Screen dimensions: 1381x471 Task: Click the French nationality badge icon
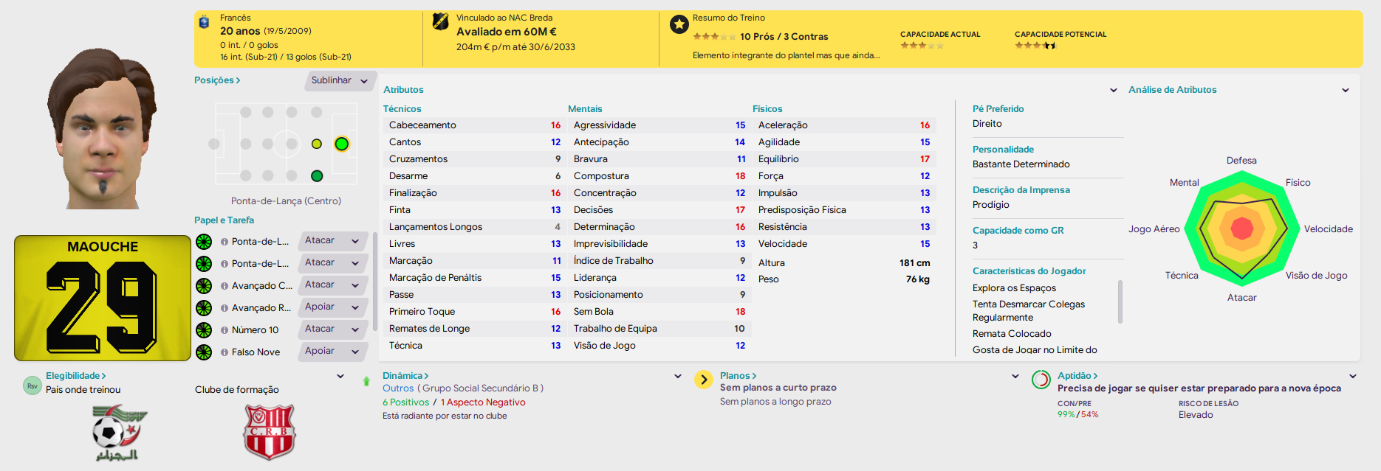[205, 23]
